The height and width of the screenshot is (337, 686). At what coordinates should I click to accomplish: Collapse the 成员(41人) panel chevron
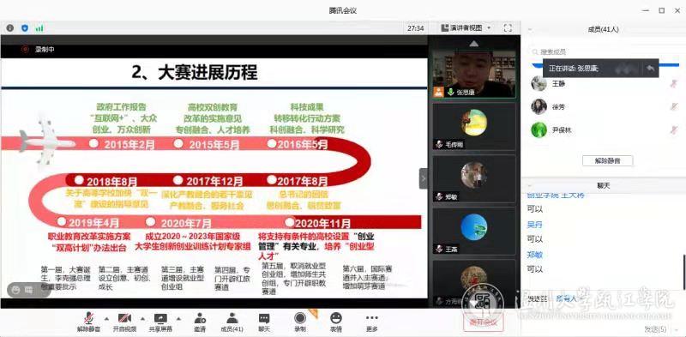(530, 30)
